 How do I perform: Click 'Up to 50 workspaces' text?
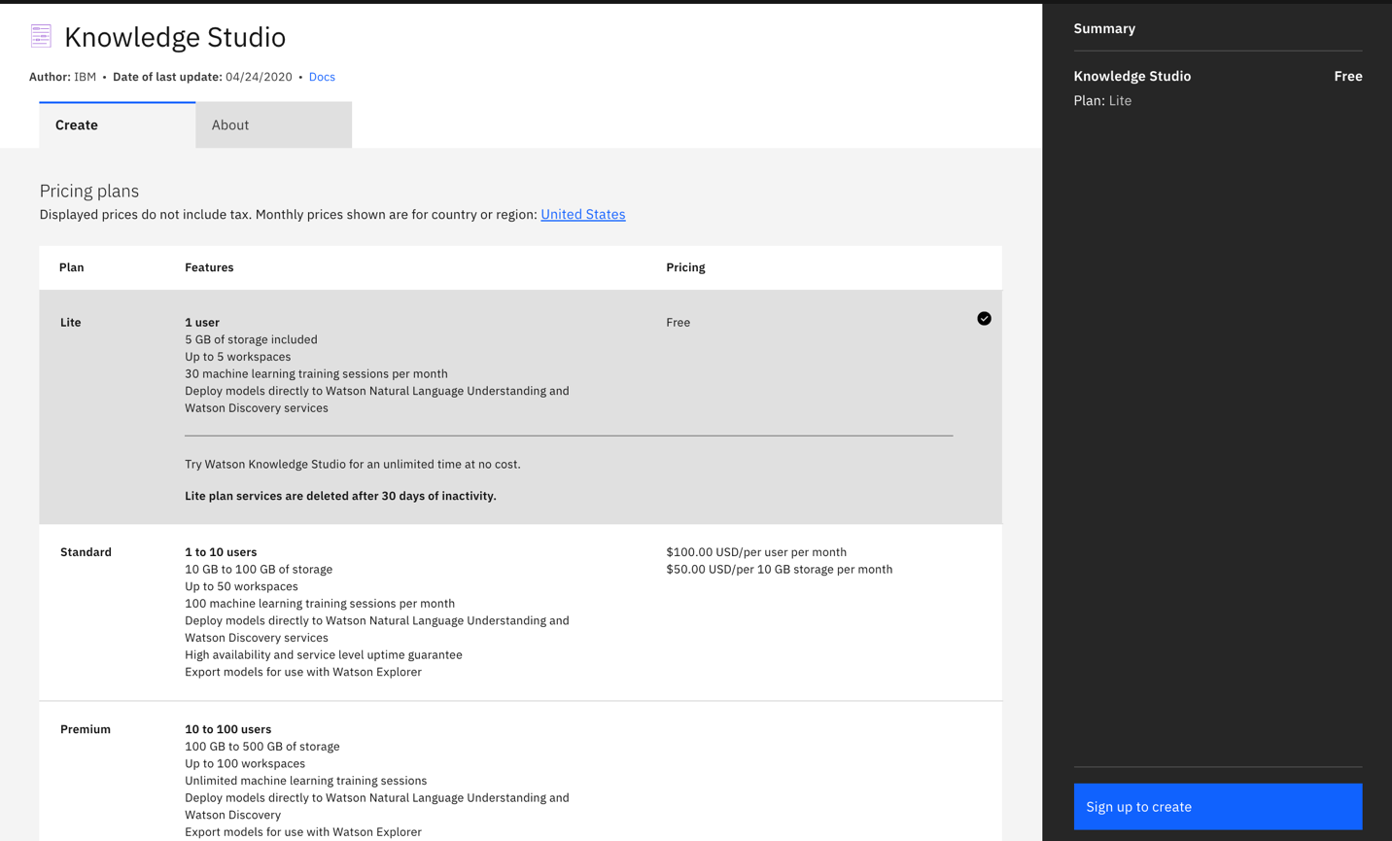(x=241, y=586)
